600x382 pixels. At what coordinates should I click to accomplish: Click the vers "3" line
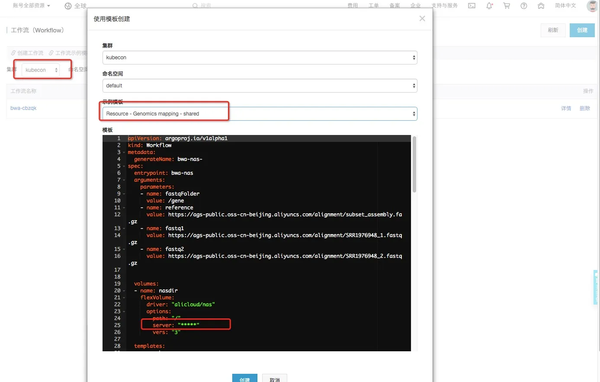(x=167, y=332)
